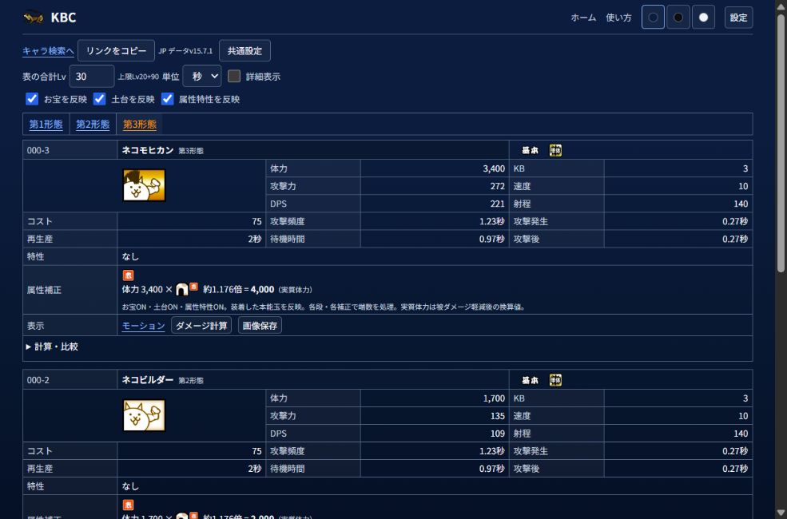This screenshot has width=787, height=519.
Task: Select the black theme circle button
Action: click(x=678, y=18)
